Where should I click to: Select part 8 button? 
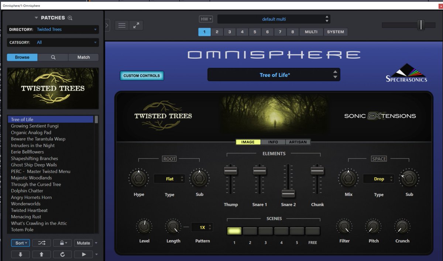tap(293, 32)
